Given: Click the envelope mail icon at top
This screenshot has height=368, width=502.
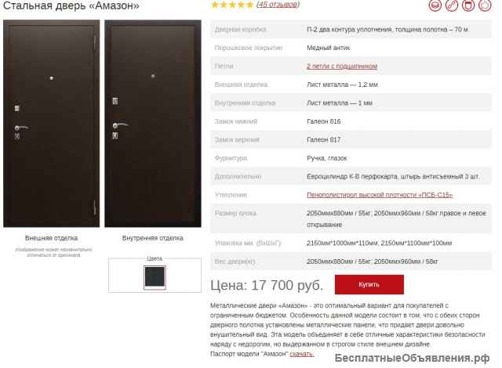Looking at the screenshot, I should tap(435, 5).
